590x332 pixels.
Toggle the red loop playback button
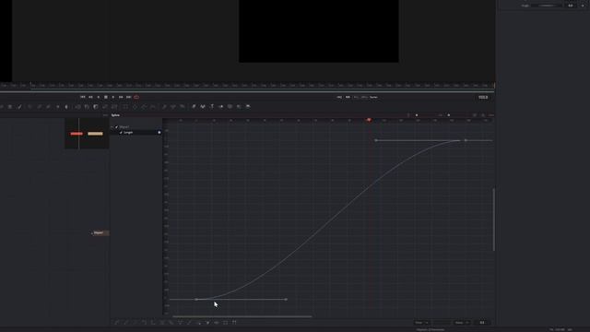[x=136, y=97]
